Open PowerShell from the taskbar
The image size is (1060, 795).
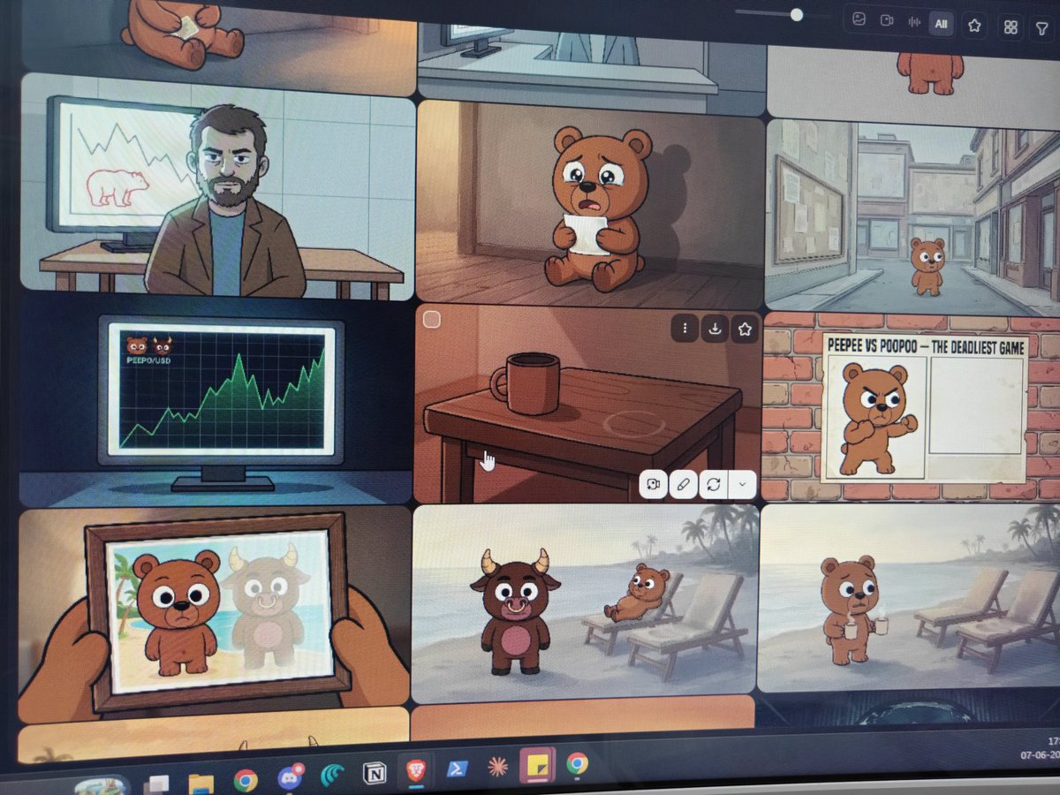point(458,769)
